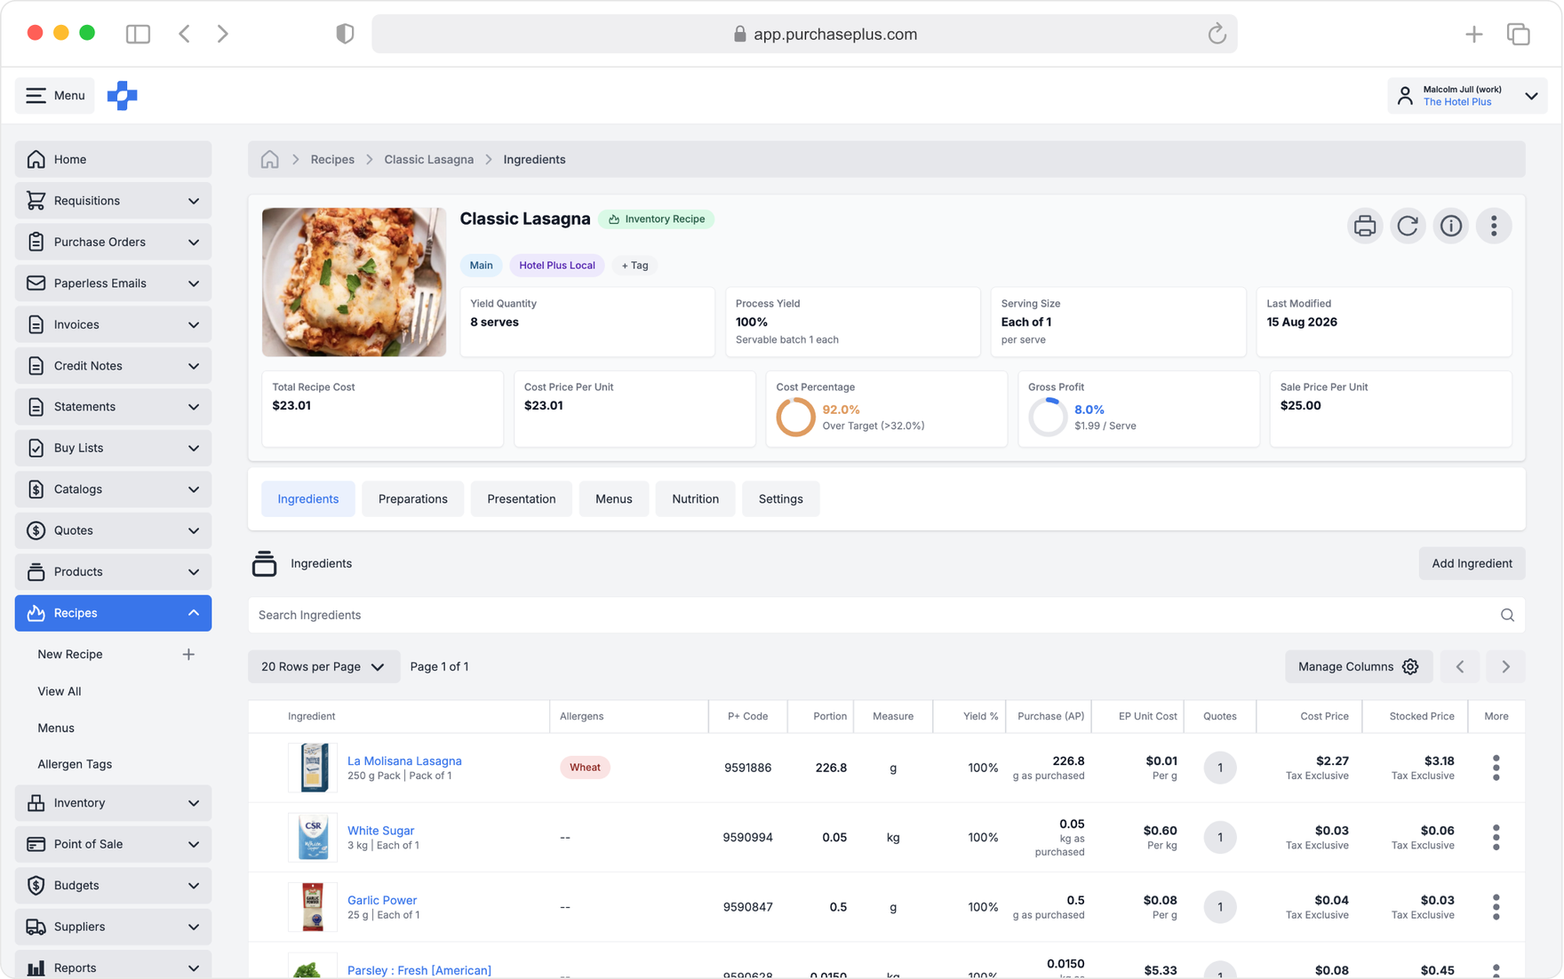Select the Ingredients tab

(307, 498)
